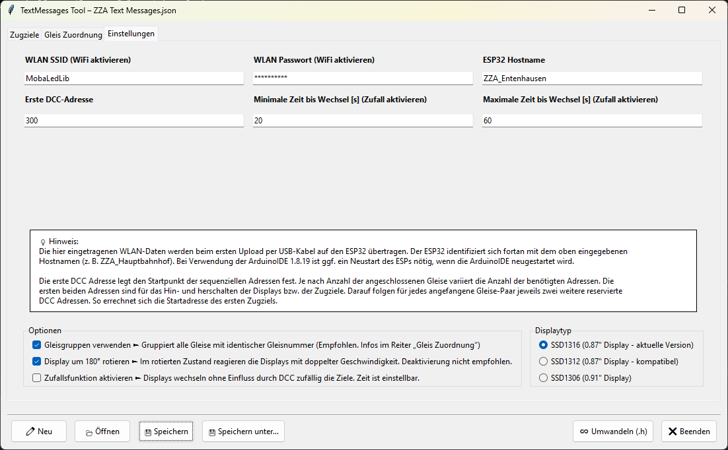Select the SSD1316 display type option
The height and width of the screenshot is (450, 728).
[544, 345]
